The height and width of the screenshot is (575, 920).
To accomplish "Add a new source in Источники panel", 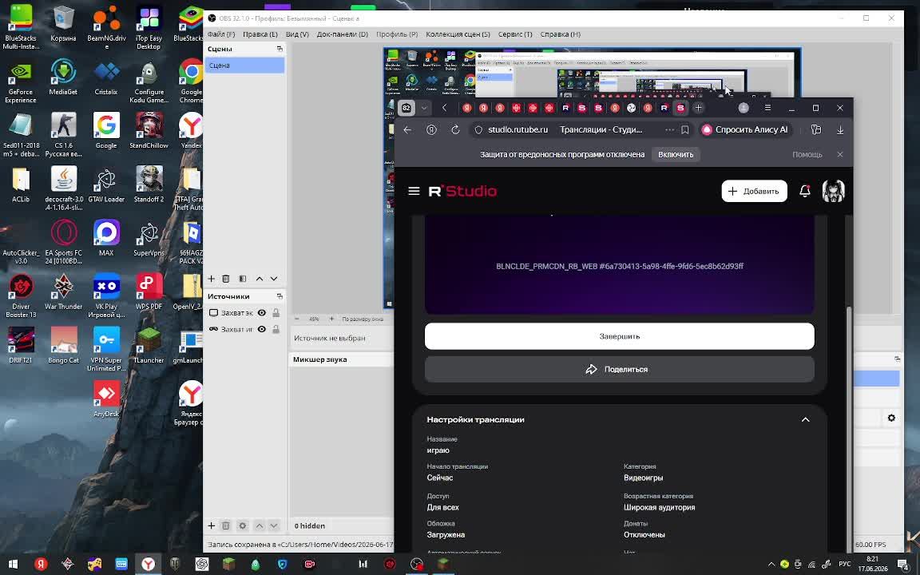I will tap(211, 525).
